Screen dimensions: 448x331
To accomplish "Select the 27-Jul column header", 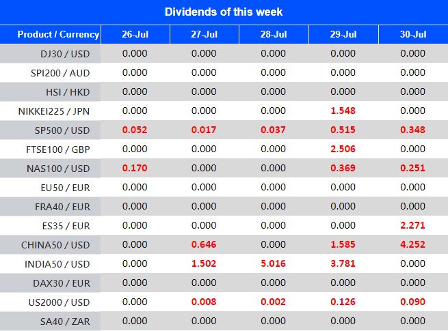I will pyautogui.click(x=204, y=34).
